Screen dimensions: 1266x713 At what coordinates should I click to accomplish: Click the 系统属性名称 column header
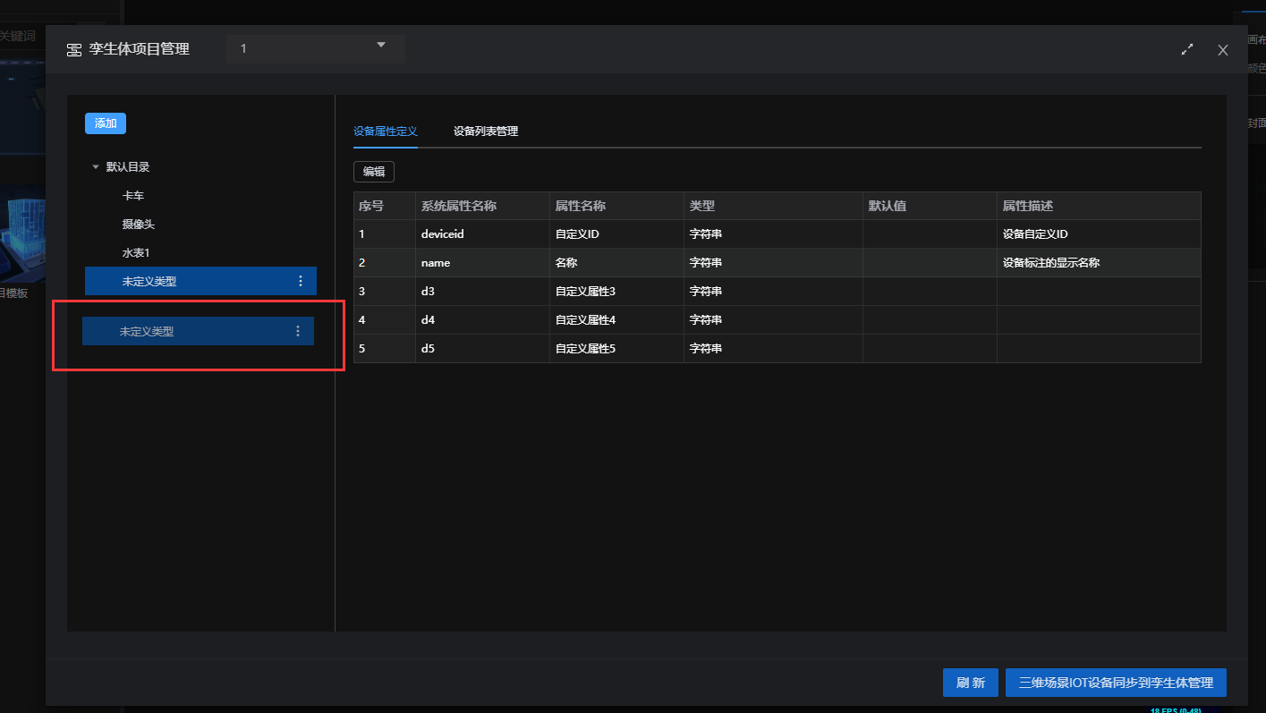click(x=483, y=206)
